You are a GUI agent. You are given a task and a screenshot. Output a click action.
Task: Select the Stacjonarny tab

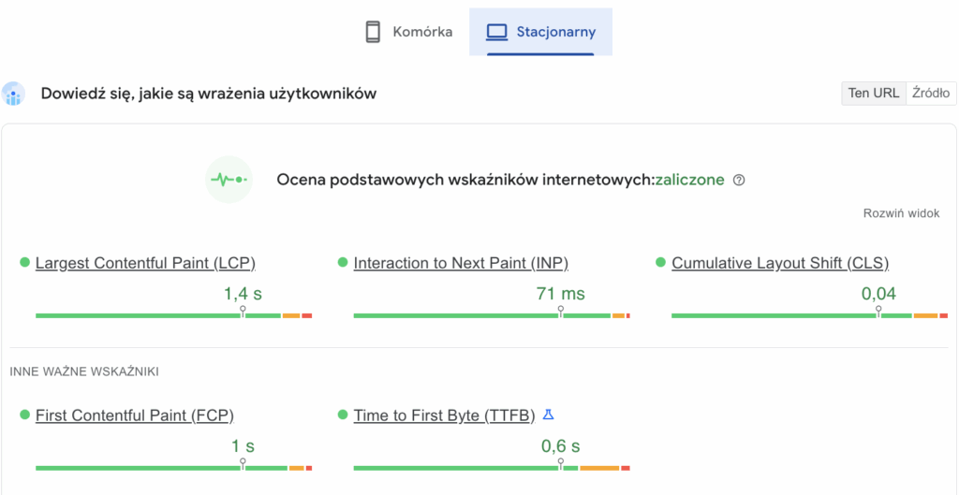(x=555, y=32)
